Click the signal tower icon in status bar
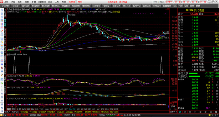 coord(212,115)
